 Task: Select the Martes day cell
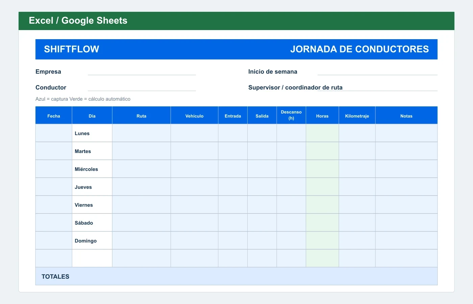92,151
